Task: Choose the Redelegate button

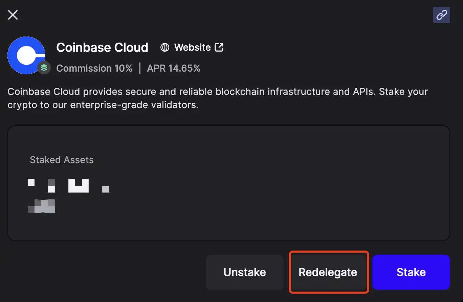Action: point(328,272)
